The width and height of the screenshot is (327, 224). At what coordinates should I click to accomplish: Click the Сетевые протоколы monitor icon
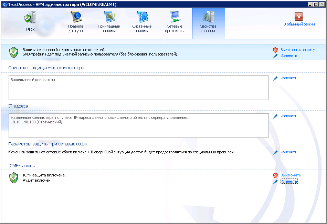pyautogui.click(x=175, y=17)
